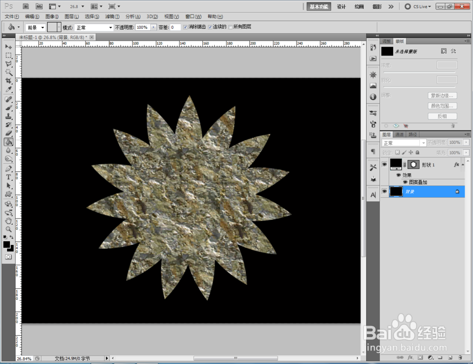Select the Paint Bucket tool
The width and height of the screenshot is (473, 364).
(x=9, y=142)
